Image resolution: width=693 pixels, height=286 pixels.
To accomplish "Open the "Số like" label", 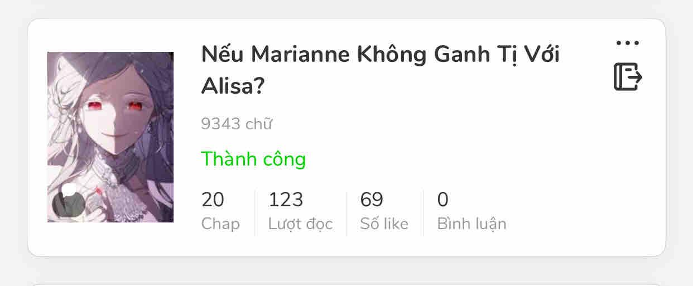I will [x=384, y=224].
